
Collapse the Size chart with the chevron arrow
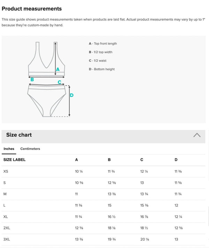pos(196,135)
